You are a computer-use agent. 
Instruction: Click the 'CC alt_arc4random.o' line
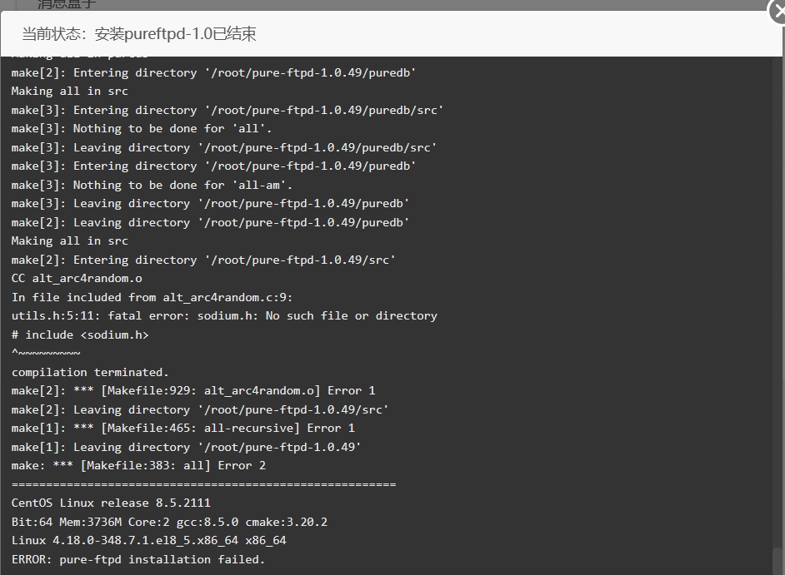pyautogui.click(x=77, y=279)
